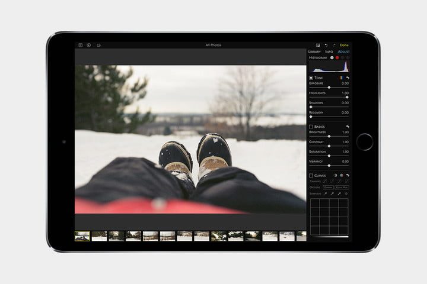
Task: Tap the Brightness slider handle
Action: tap(329, 137)
